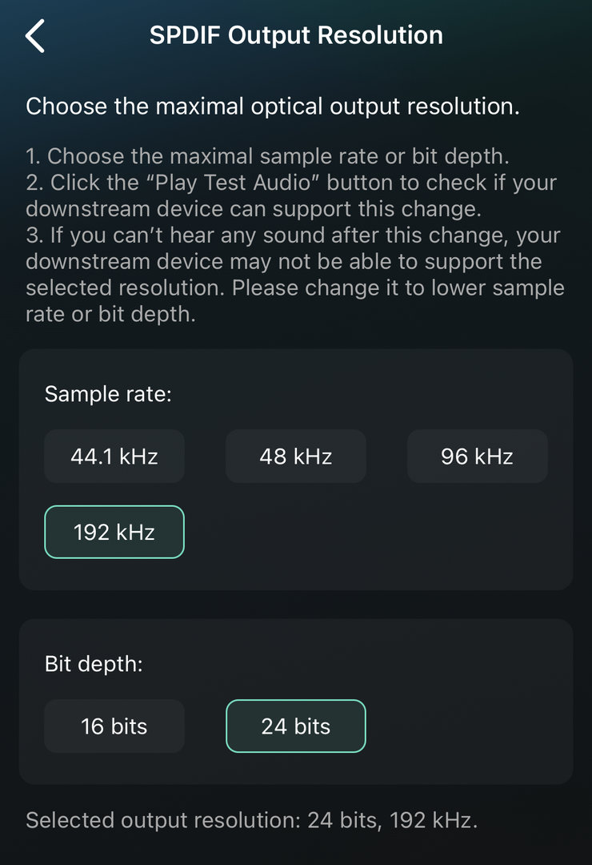The height and width of the screenshot is (865, 592).
Task: Click the "Sample rate:" label
Action: point(108,394)
